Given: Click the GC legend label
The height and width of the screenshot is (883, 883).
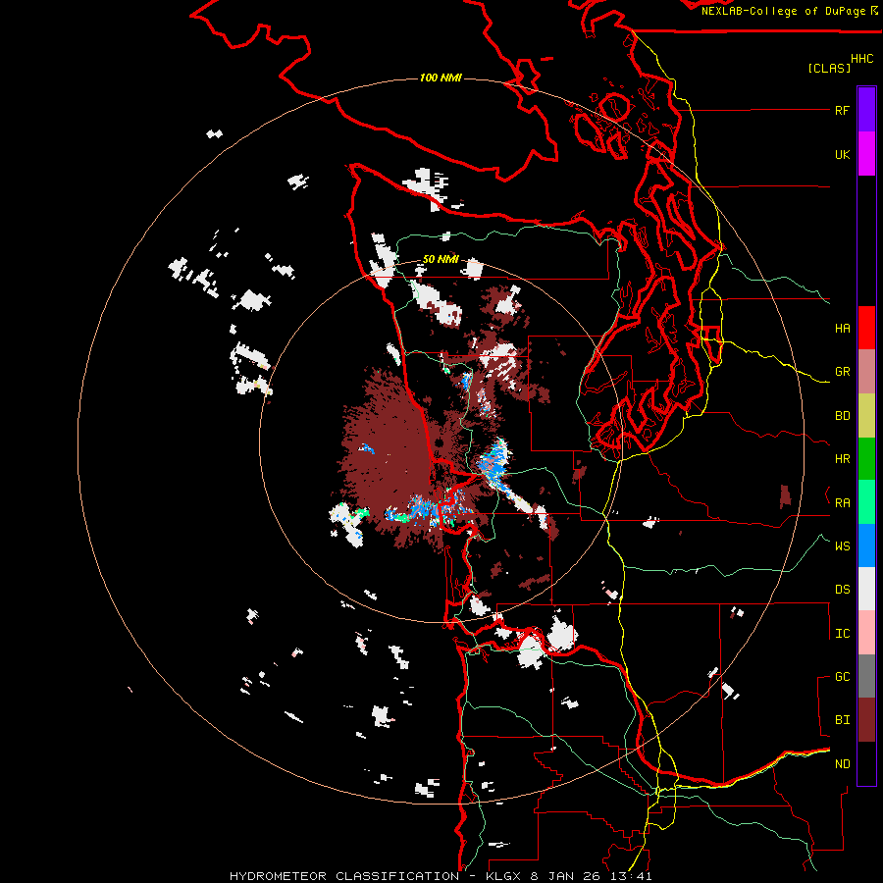Looking at the screenshot, I should [842, 676].
